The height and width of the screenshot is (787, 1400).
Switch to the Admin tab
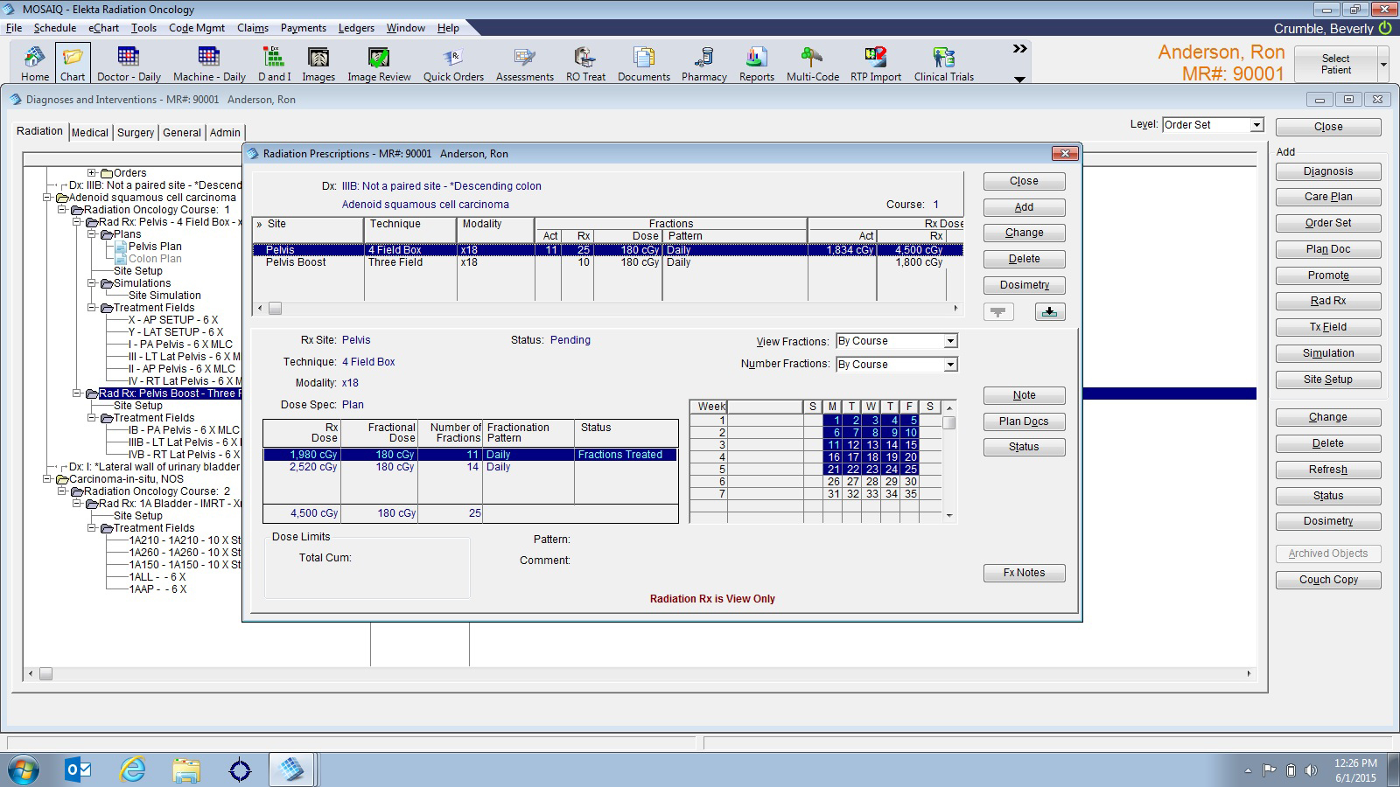[x=225, y=133]
